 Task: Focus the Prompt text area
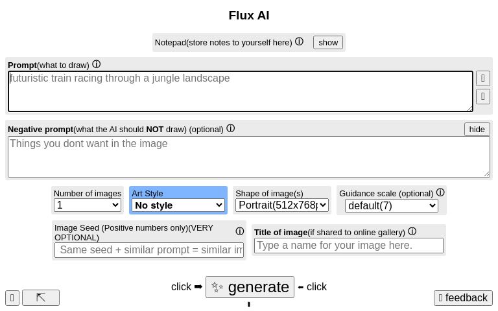click(241, 91)
